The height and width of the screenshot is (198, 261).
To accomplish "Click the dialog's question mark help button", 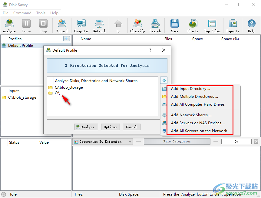I will point(150,50).
